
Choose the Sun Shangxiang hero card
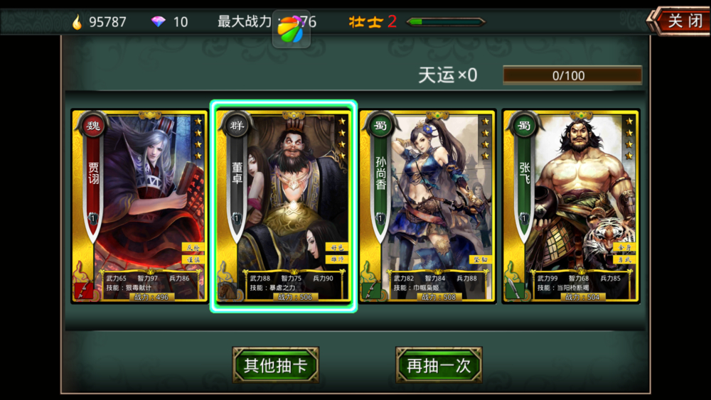(x=427, y=206)
